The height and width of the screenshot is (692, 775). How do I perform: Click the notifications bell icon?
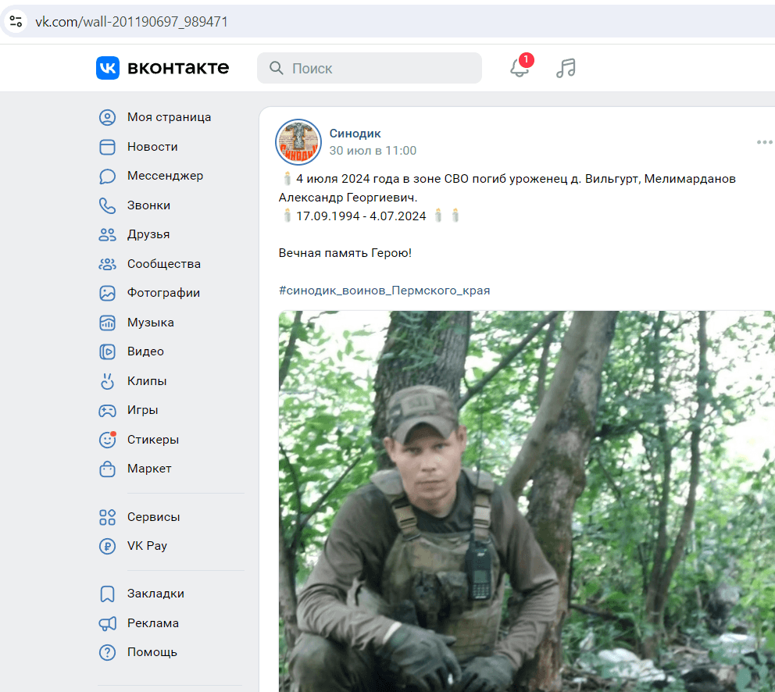pyautogui.click(x=520, y=68)
